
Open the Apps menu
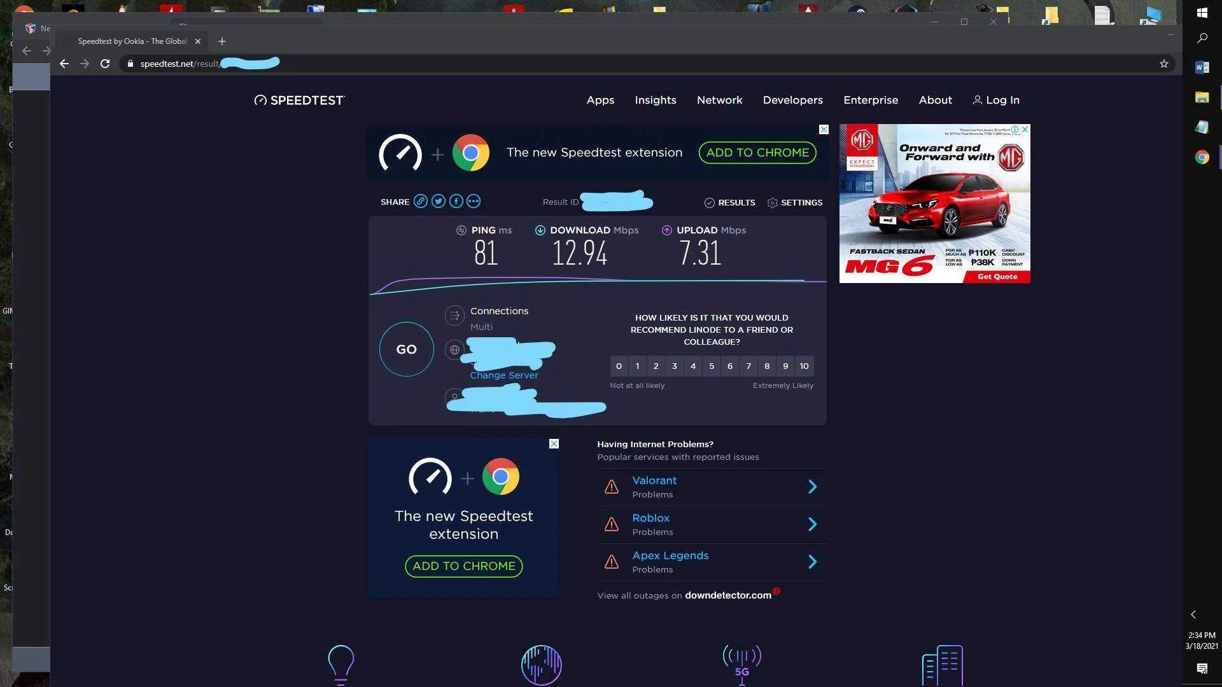pos(600,100)
